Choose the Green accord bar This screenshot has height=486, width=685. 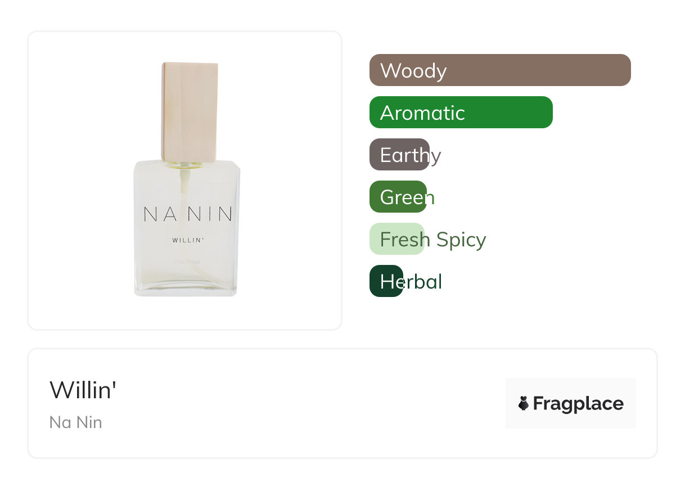(398, 197)
